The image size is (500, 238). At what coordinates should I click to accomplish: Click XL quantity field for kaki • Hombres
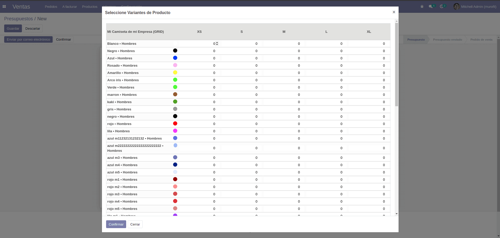point(369,102)
